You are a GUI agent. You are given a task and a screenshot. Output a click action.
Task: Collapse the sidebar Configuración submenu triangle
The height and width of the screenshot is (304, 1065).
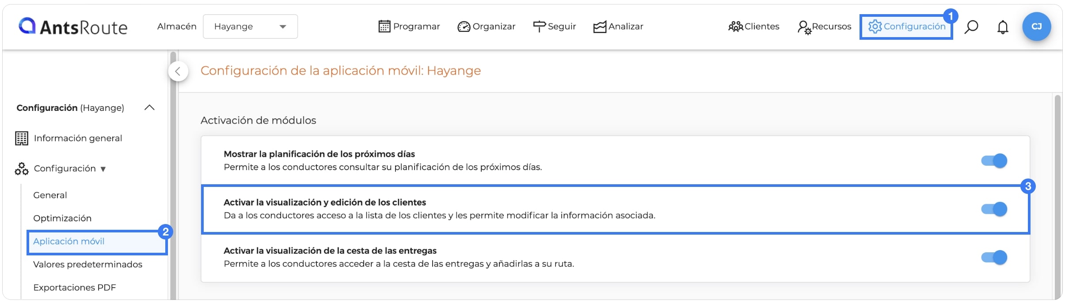[103, 169]
